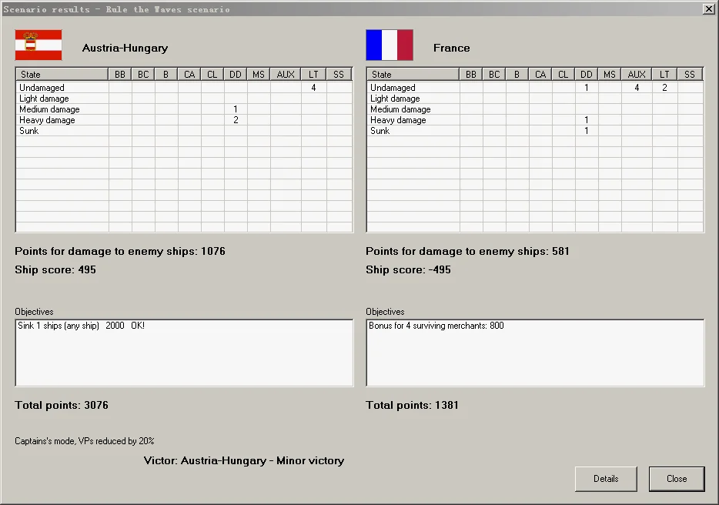The height and width of the screenshot is (505, 719).
Task: Select Austria-Hungary SS column header
Action: tap(339, 75)
